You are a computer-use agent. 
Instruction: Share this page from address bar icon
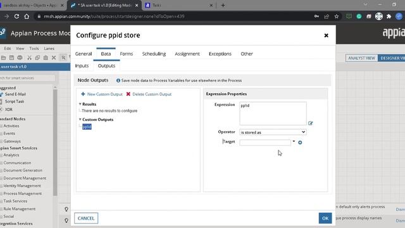tap(327, 16)
